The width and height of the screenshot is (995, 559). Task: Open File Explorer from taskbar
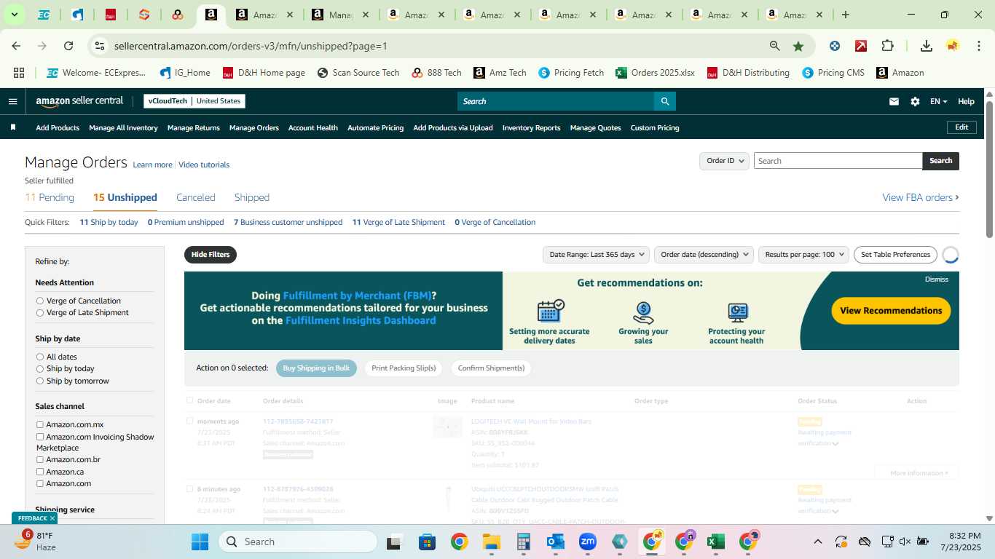tap(492, 542)
